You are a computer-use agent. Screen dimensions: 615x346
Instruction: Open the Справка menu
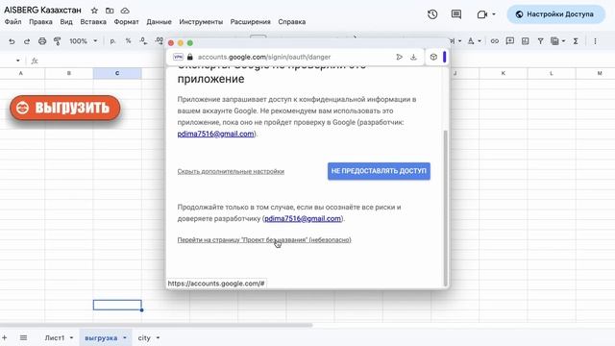click(x=292, y=22)
